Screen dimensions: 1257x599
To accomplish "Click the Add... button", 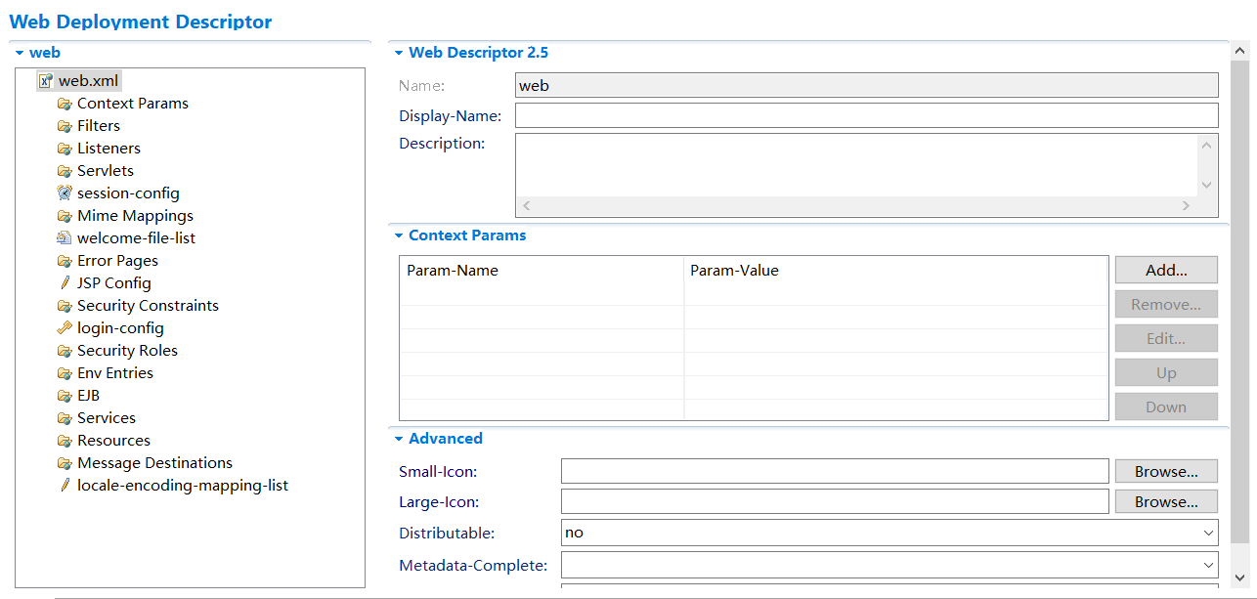I will [1166, 270].
